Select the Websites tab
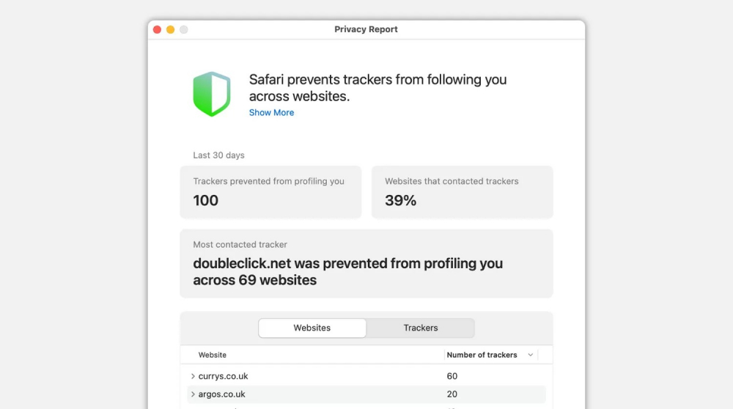This screenshot has width=733, height=409. click(x=312, y=328)
